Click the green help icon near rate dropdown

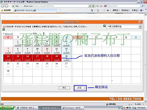pyautogui.click(x=104, y=26)
